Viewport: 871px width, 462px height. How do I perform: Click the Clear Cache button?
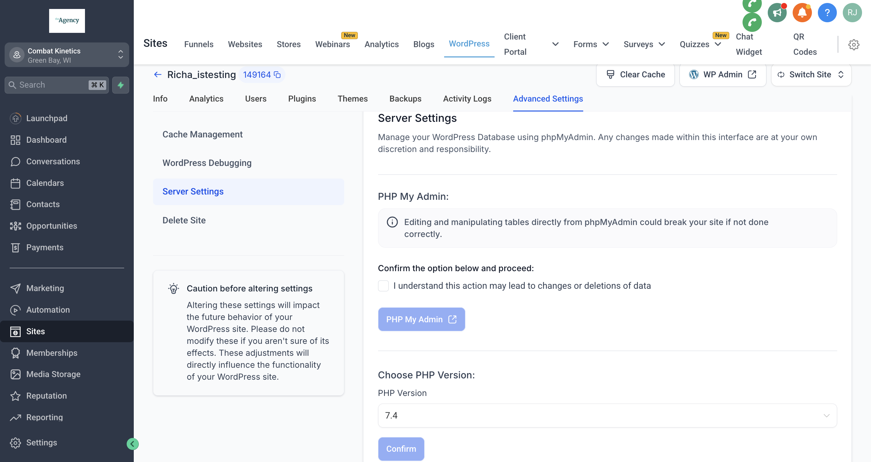pos(635,75)
